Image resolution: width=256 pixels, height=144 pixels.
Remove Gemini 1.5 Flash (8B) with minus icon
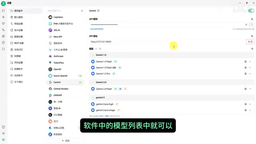coord(250,68)
